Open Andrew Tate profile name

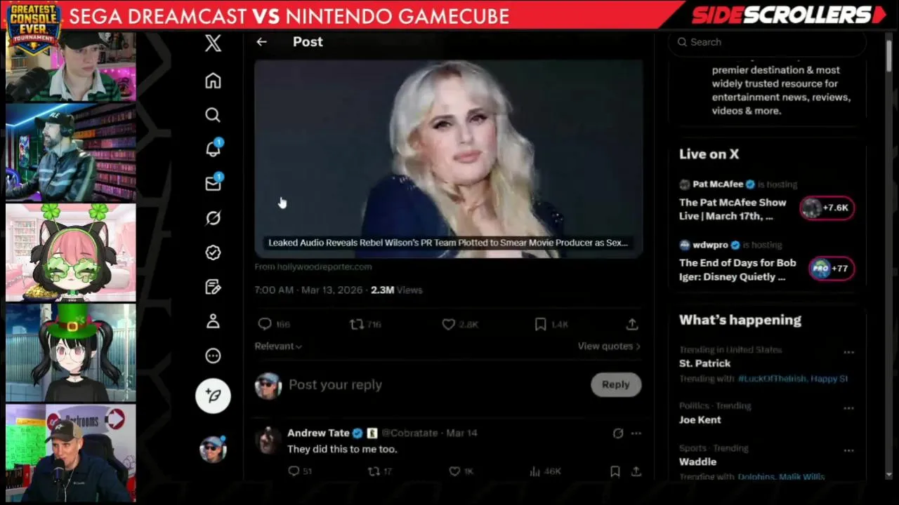coord(318,433)
